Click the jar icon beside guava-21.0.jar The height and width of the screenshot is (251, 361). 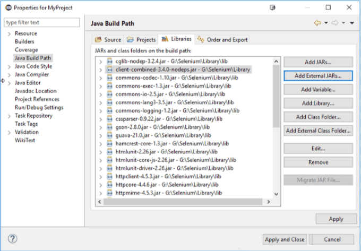(110, 135)
